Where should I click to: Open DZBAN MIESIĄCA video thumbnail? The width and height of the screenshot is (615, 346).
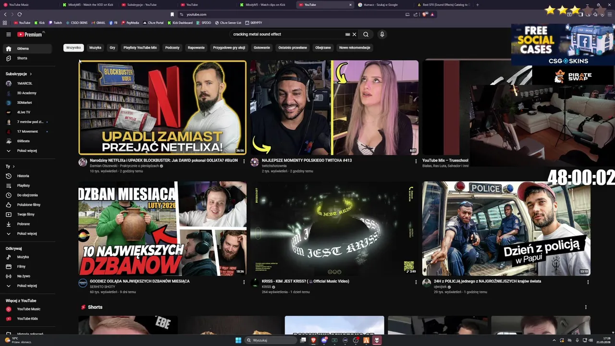(162, 229)
